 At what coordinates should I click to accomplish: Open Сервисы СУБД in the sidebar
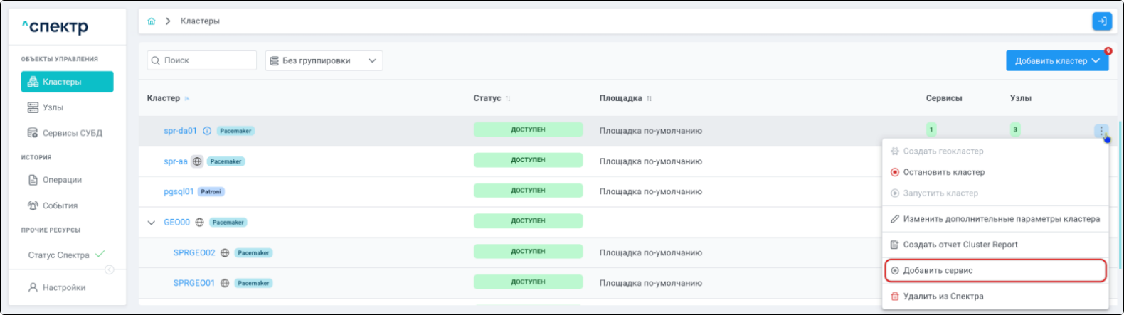72,133
